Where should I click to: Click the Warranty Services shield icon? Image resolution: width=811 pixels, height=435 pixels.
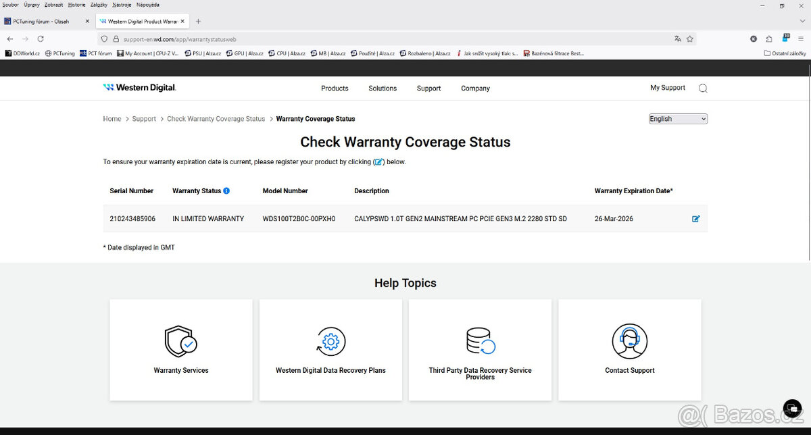[181, 341]
